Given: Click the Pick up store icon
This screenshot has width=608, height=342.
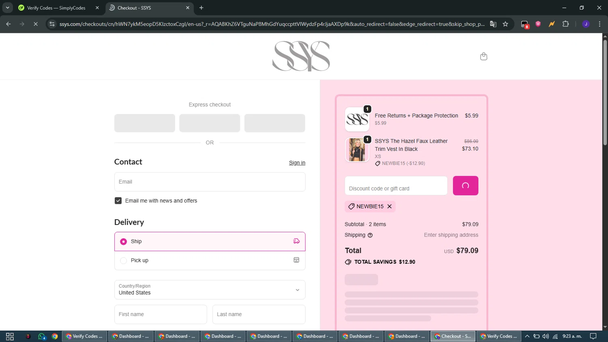Looking at the screenshot, I should 296,260.
